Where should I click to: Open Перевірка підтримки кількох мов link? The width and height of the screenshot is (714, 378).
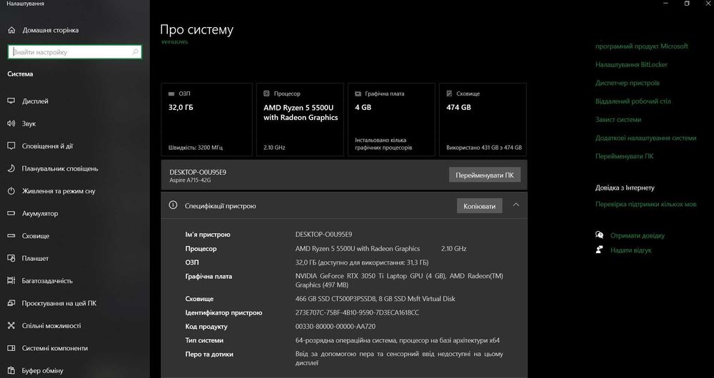coord(645,204)
